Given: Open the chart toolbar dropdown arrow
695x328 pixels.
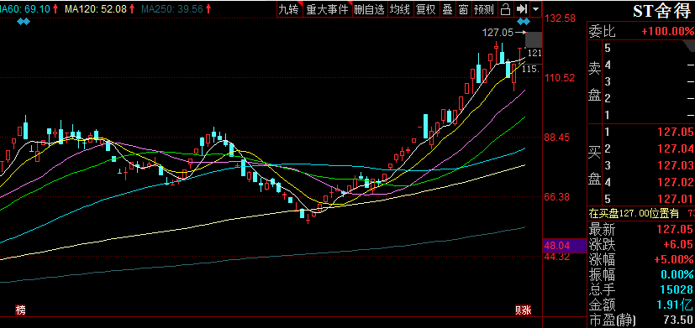Looking at the screenshot, I should 536,9.
